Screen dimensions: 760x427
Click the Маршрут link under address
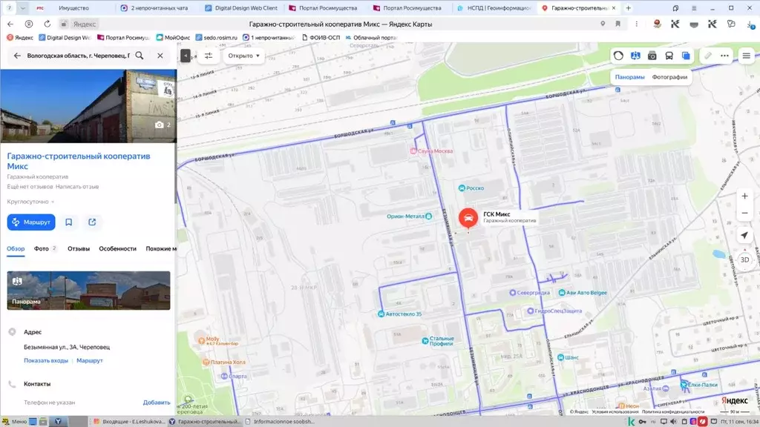pos(90,361)
